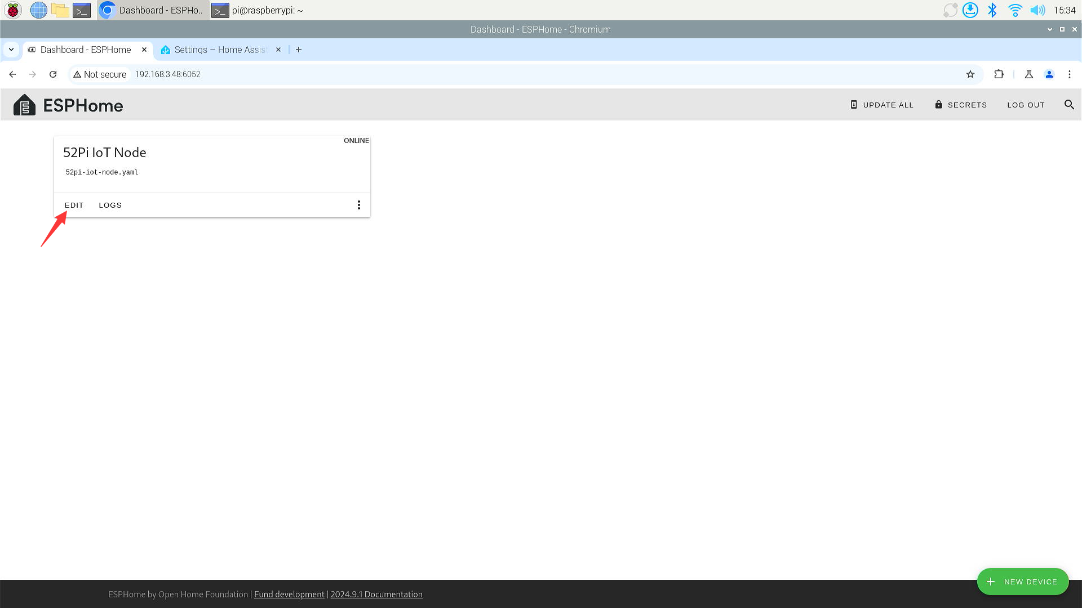The height and width of the screenshot is (608, 1082).
Task: Switch to Dashboard - ESPHome taskbar window
Action: (x=153, y=10)
